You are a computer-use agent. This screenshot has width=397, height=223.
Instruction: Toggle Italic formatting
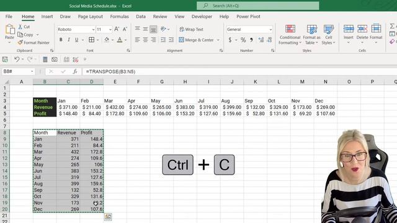(69, 40)
